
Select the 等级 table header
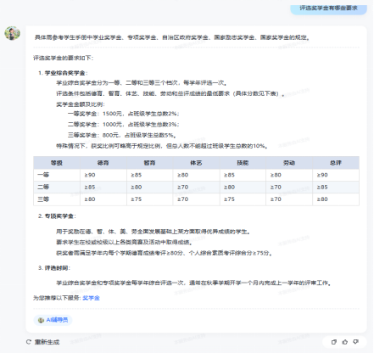tap(57, 163)
